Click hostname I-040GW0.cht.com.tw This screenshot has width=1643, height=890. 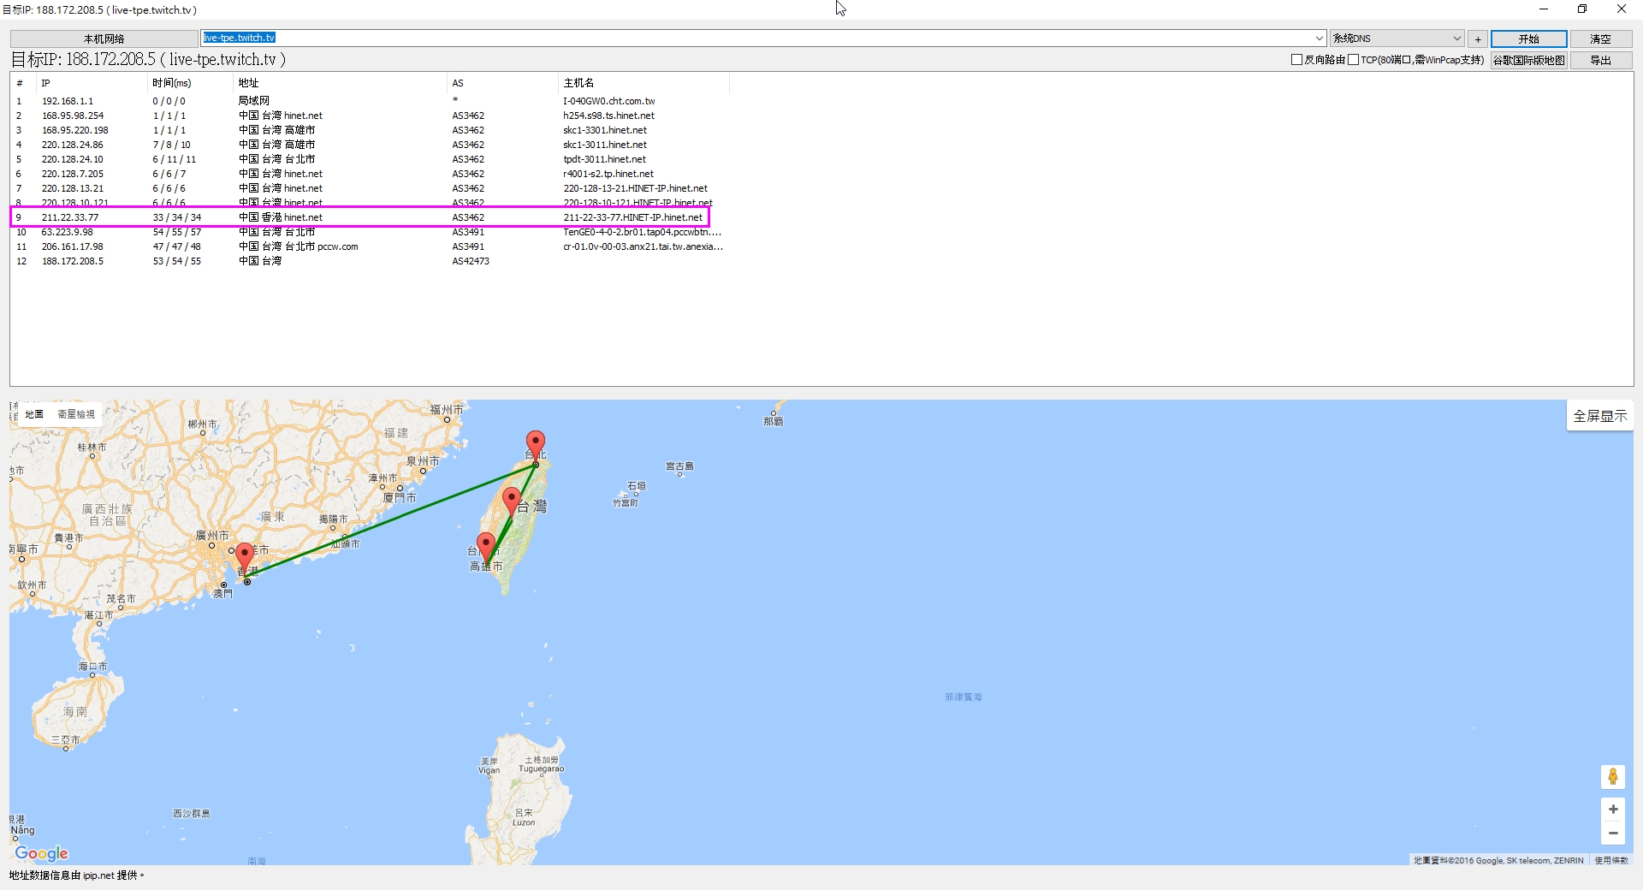609,101
